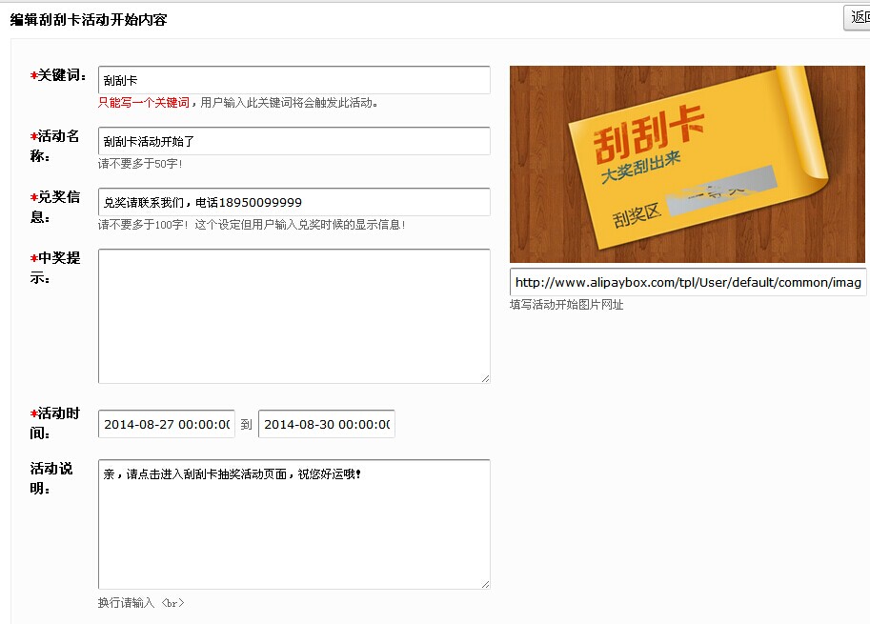Click the 中奖提示 field label
Viewport: 870px width, 624px height.
(x=54, y=268)
